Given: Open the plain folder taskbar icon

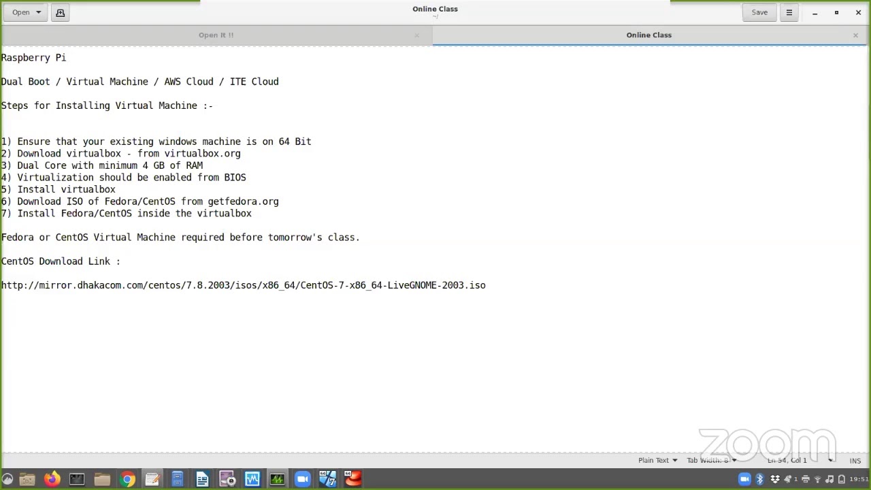Looking at the screenshot, I should tap(102, 479).
